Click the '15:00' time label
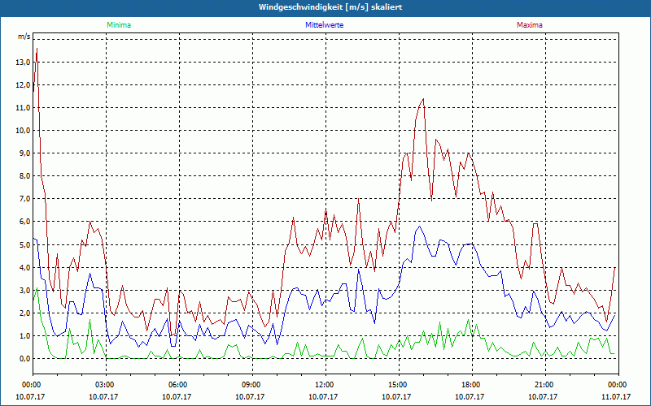651x406 pixels. pos(399,385)
